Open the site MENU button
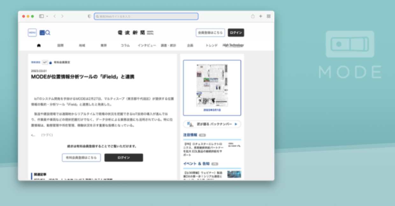The width and height of the screenshot is (395, 206). coord(32,33)
